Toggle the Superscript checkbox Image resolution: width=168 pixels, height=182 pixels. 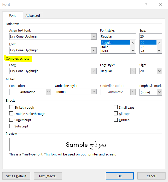(11, 120)
